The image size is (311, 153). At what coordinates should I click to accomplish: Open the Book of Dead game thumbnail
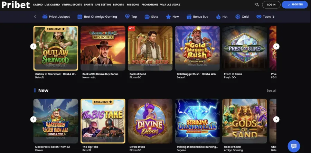(x=150, y=48)
